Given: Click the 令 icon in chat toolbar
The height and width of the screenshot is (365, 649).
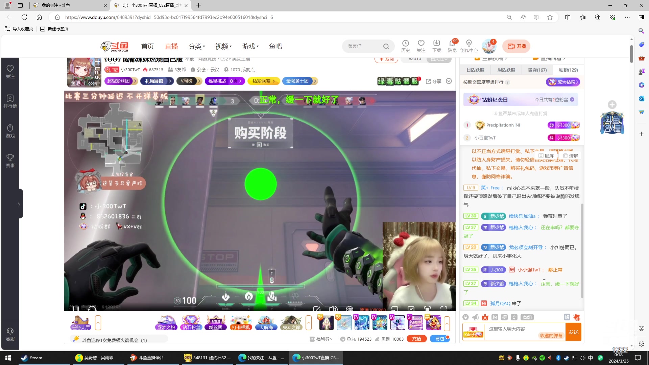Looking at the screenshot, I should click(x=514, y=317).
